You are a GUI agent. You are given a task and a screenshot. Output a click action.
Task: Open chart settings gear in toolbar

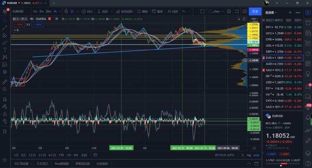[x=229, y=12]
